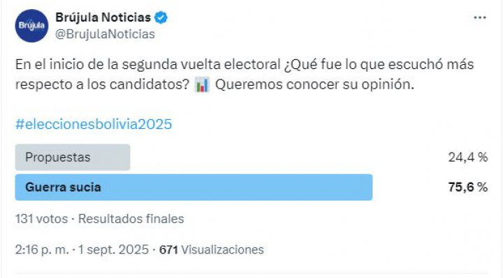This screenshot has height=278, width=503.
Task: Click the 75,6 % poll percentage
Action: click(x=468, y=187)
